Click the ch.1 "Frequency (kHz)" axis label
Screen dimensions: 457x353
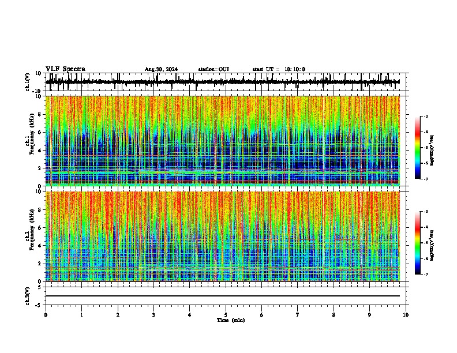(32, 134)
